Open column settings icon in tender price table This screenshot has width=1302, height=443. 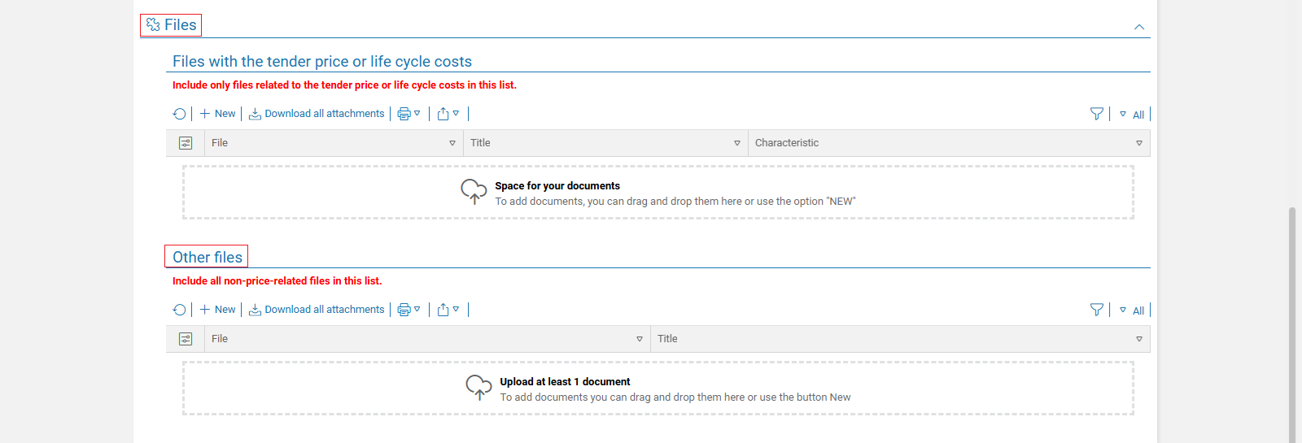pos(186,143)
